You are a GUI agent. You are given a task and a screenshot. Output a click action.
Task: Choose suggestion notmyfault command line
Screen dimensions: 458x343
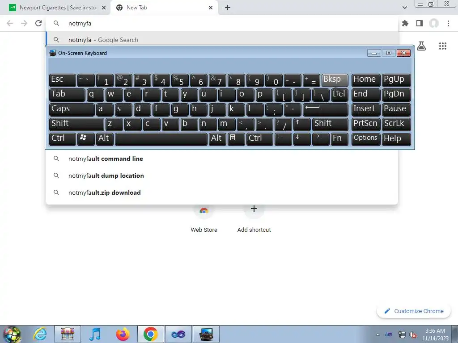click(222, 159)
